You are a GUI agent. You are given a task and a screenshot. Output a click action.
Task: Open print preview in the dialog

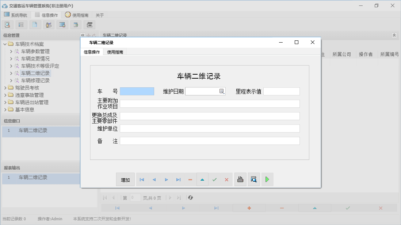254,179
